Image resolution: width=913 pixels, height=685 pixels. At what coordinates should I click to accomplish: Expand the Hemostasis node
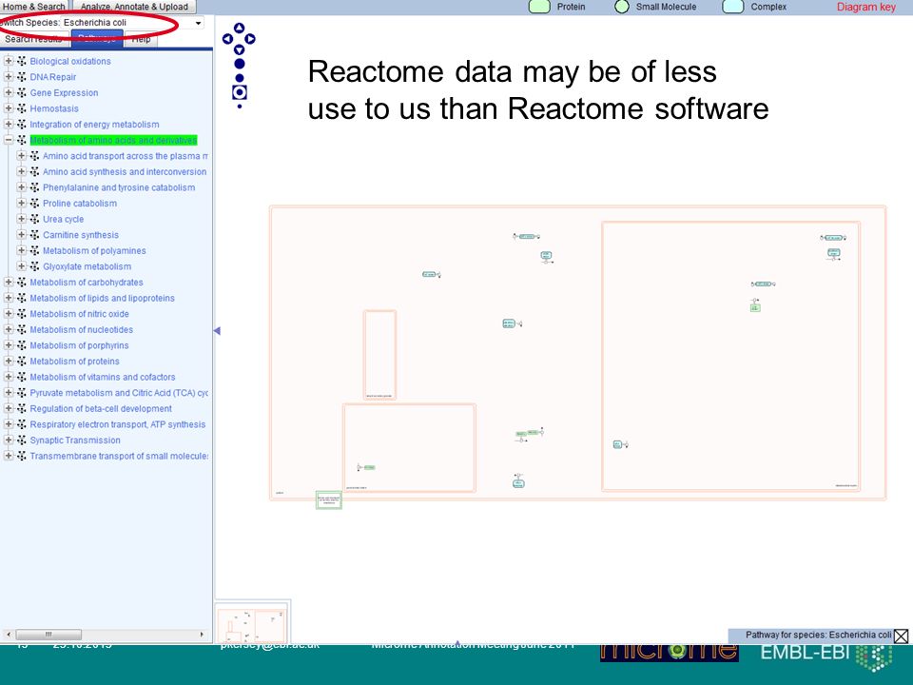(9, 108)
